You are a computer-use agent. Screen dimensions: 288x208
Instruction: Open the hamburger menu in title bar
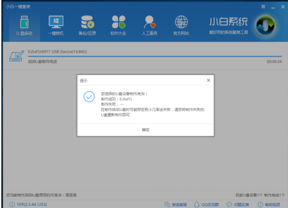coord(263,7)
